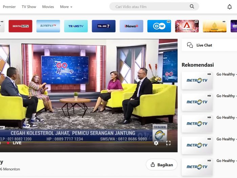Select the Berita Satu channel logo
The height and width of the screenshot is (178, 237).
coord(20,26)
